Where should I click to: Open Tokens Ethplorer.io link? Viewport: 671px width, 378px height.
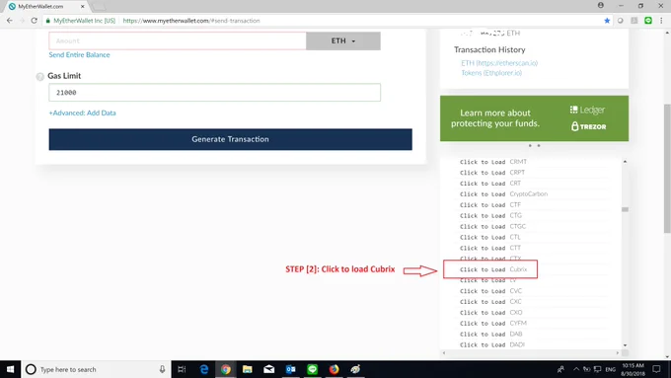click(x=491, y=73)
